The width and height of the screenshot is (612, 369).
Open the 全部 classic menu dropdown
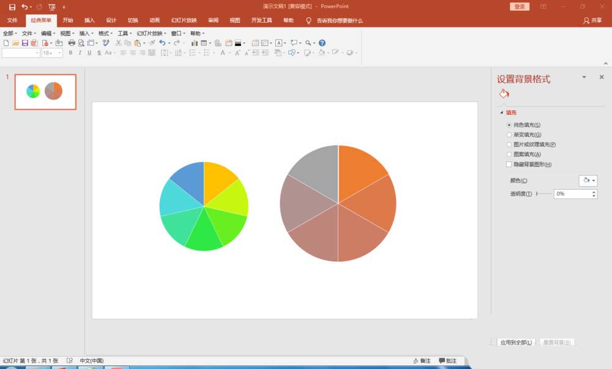coord(10,33)
